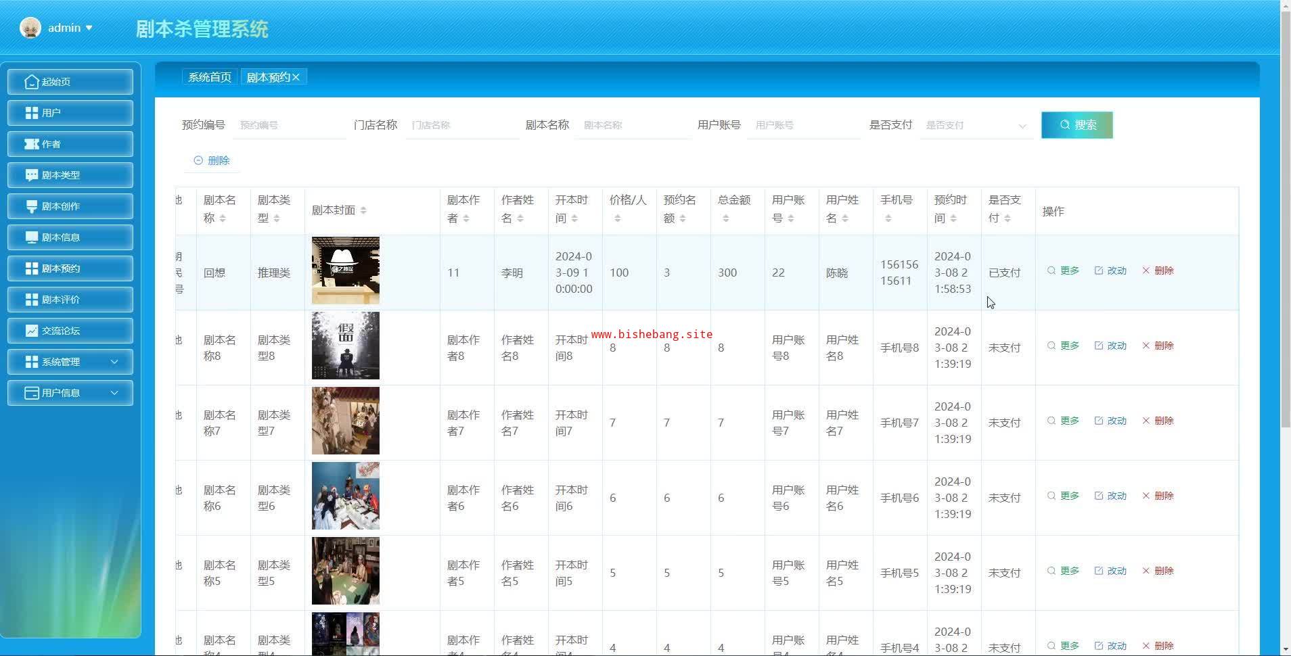Focus the 用户账号 search field
Image resolution: width=1291 pixels, height=656 pixels.
coord(805,125)
